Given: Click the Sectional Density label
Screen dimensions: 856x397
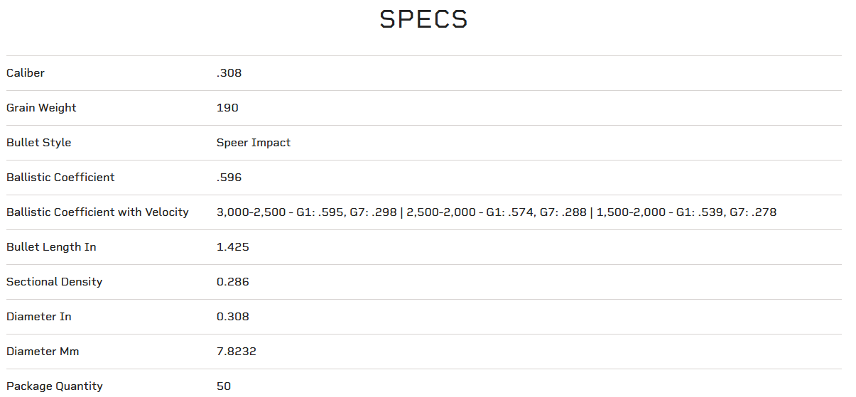Looking at the screenshot, I should pos(54,282).
